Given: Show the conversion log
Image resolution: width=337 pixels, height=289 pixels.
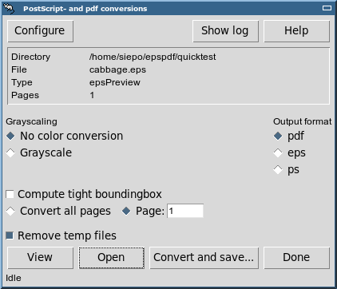Looking at the screenshot, I should pyautogui.click(x=225, y=31).
